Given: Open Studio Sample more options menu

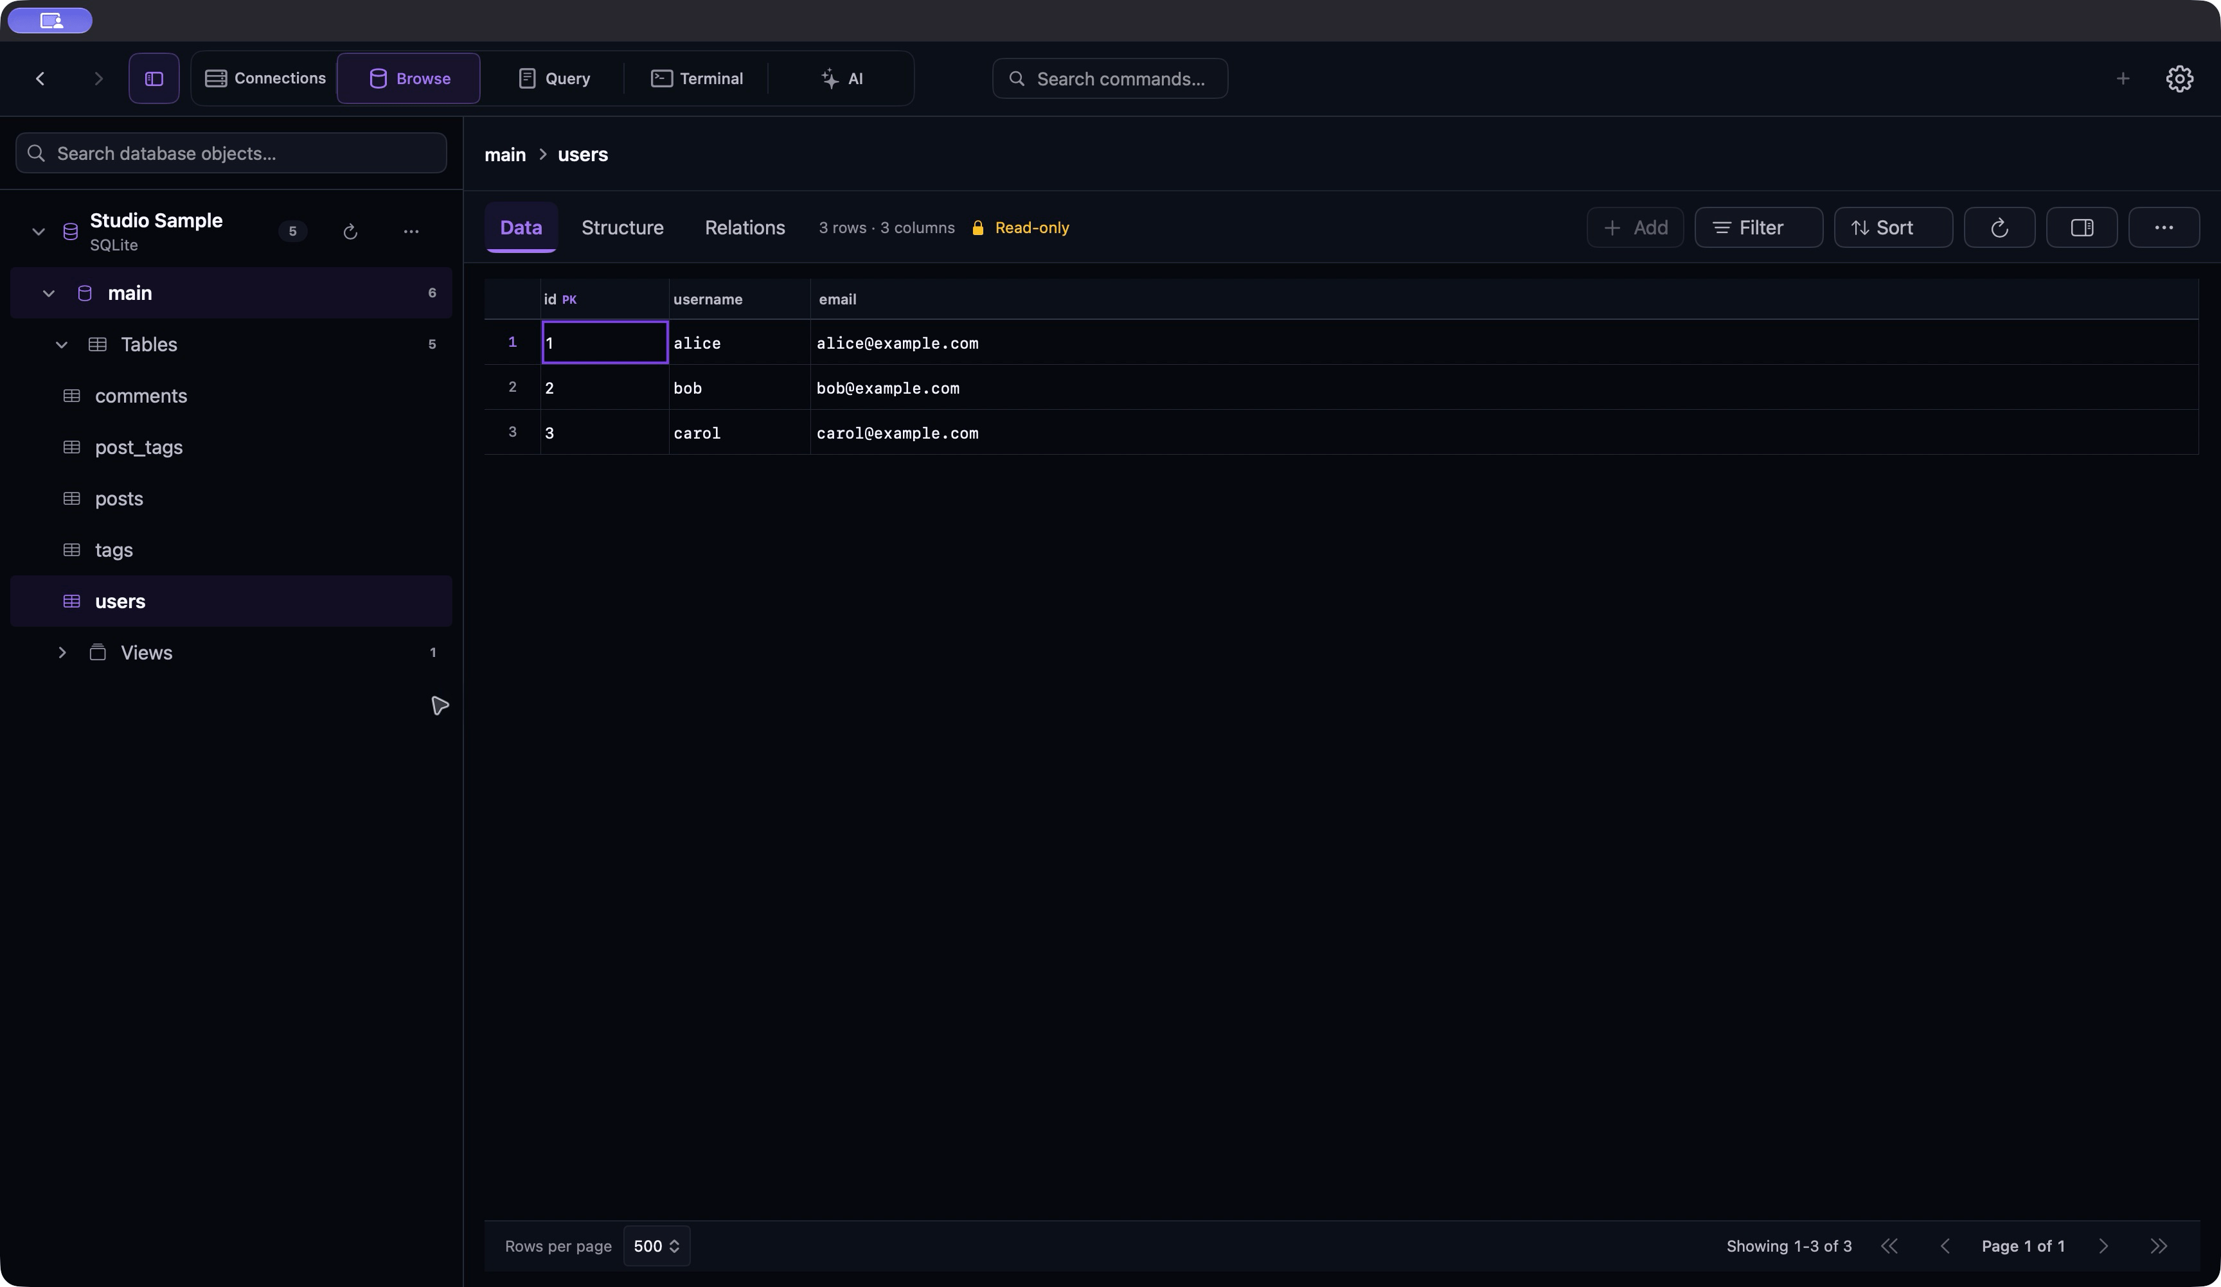Looking at the screenshot, I should click(x=411, y=232).
